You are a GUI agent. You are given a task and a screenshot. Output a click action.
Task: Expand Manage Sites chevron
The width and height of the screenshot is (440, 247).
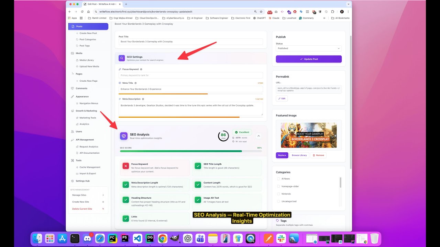tap(103, 195)
